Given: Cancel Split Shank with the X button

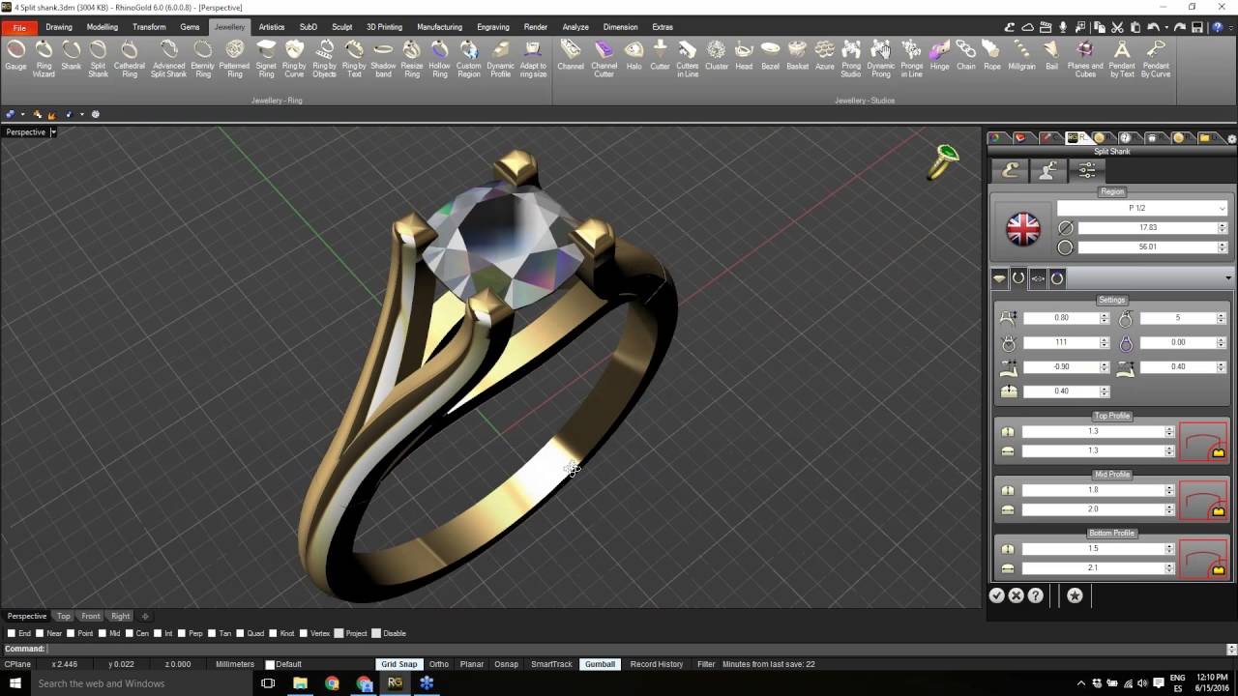Looking at the screenshot, I should coord(1016,595).
